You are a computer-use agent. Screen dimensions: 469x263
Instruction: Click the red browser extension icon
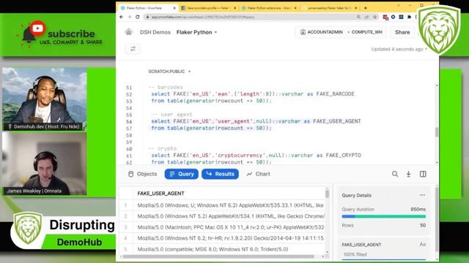point(385,18)
